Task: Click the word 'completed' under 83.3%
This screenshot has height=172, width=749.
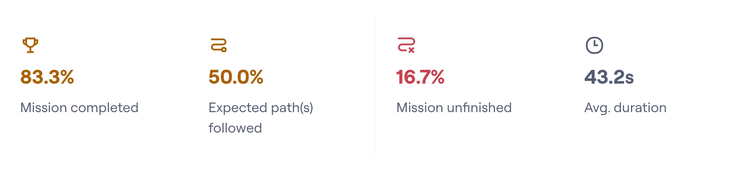Action: pos(105,108)
